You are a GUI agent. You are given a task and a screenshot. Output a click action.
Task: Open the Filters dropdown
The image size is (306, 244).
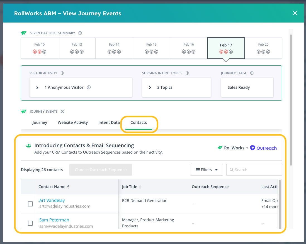click(x=207, y=170)
